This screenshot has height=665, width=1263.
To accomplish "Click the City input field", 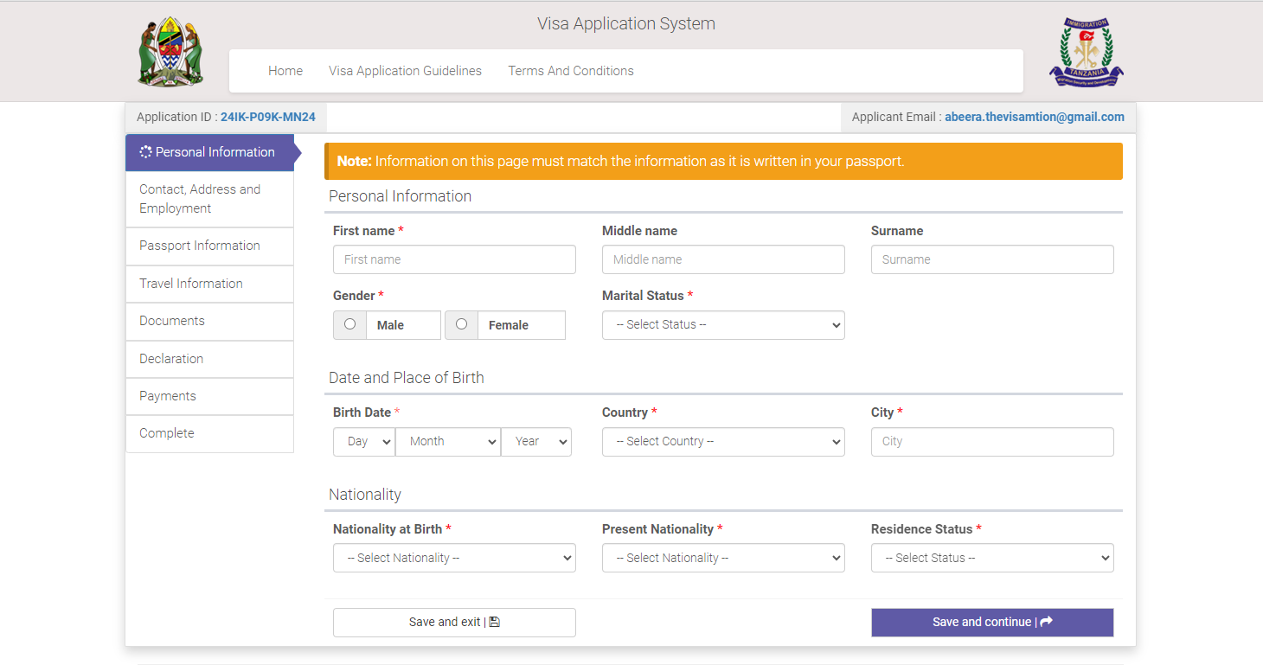I will (x=992, y=442).
